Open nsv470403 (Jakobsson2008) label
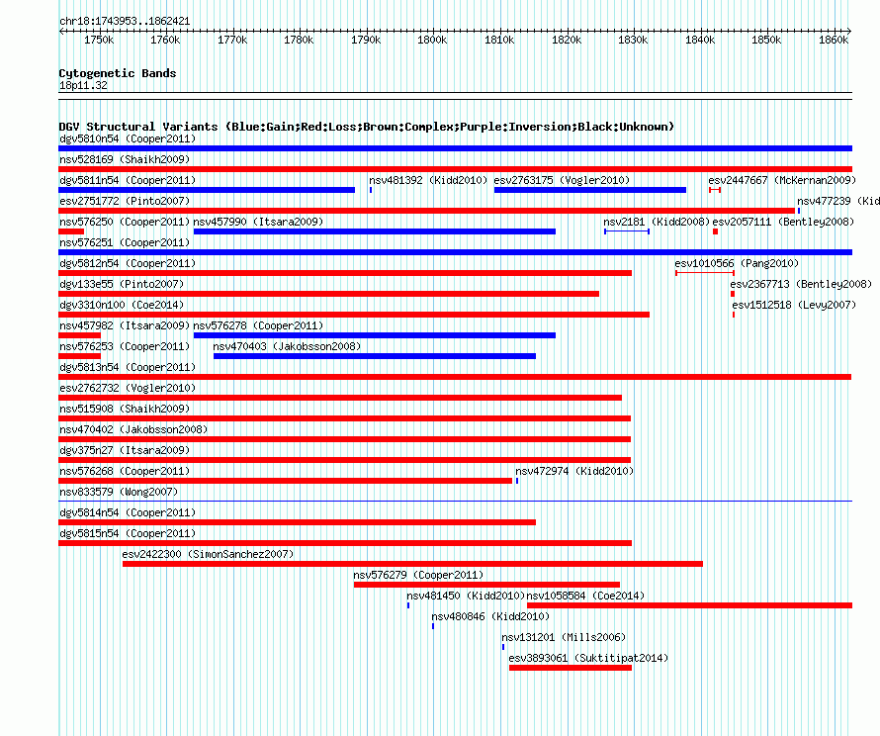 [287, 346]
